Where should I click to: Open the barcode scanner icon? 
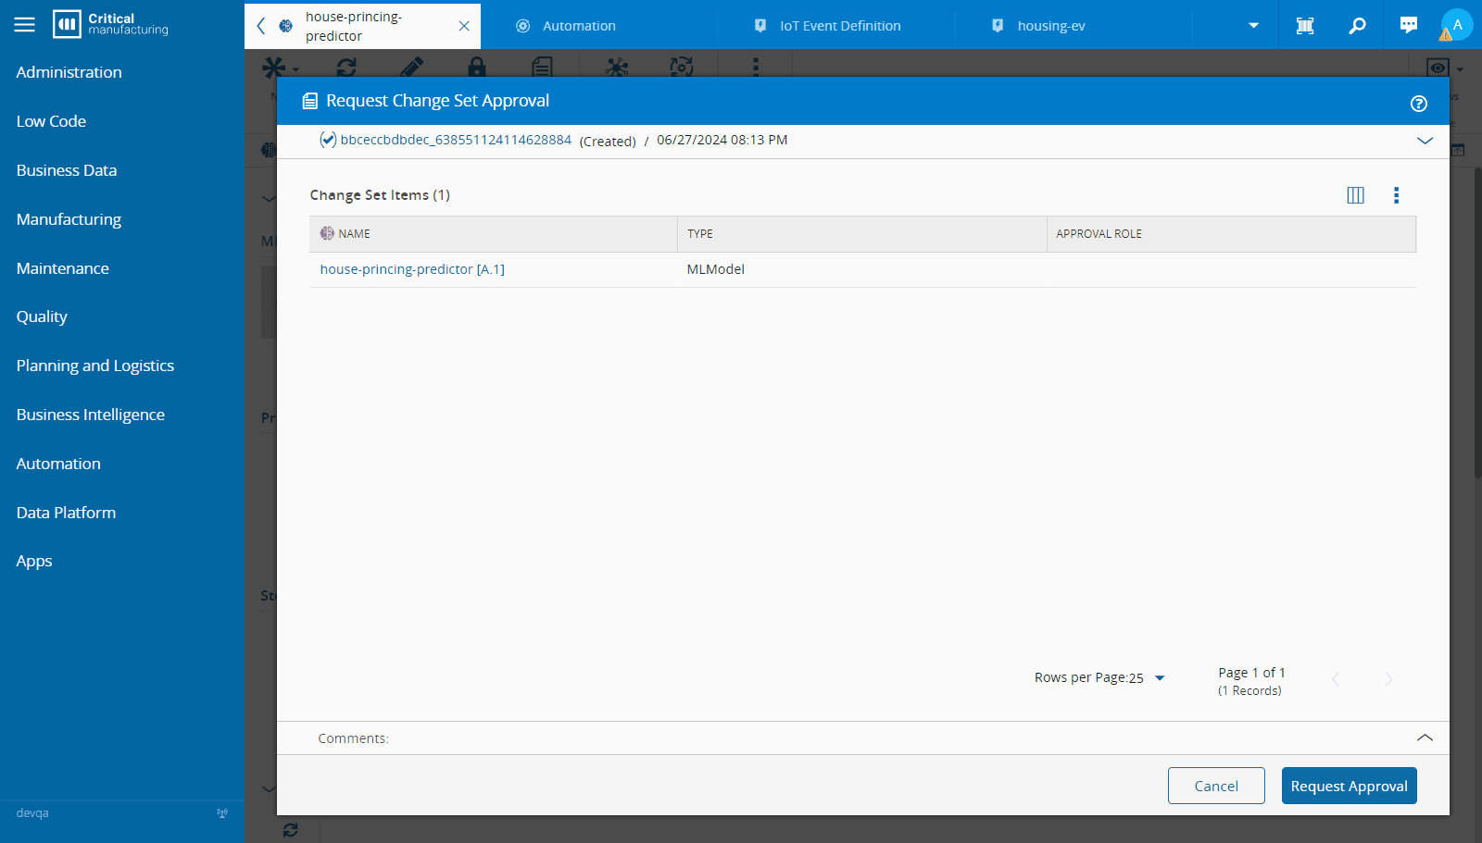coord(1305,25)
